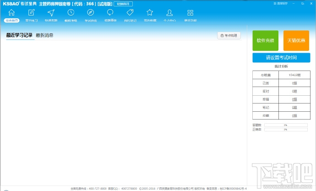The height and width of the screenshot is (191, 316).
Task: Open mock exam (模拟考场) clock icon
Action: click(71, 13)
